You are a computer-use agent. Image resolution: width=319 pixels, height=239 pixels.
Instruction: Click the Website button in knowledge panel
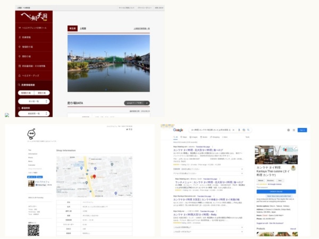coord(261,181)
